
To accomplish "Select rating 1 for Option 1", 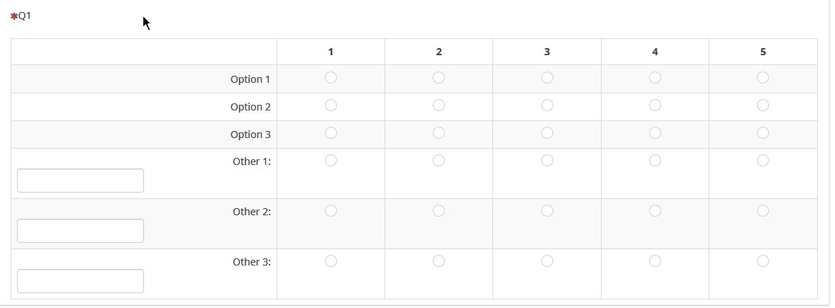I will 331,78.
